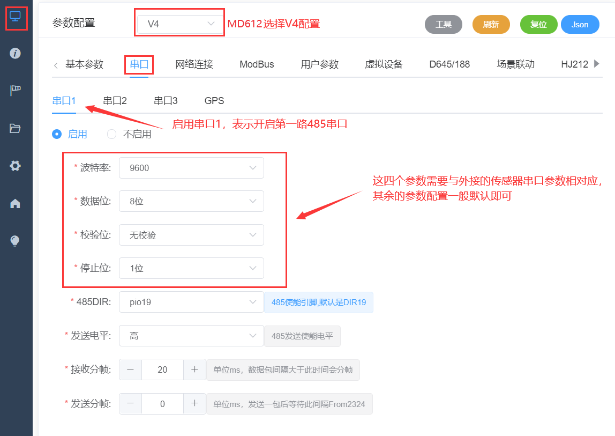Click the home icon in the sidebar
Screen dimensions: 615x436
pyautogui.click(x=16, y=203)
